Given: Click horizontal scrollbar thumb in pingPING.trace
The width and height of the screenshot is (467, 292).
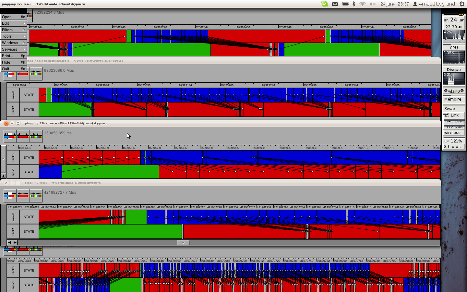Looking at the screenshot, I should (183, 242).
